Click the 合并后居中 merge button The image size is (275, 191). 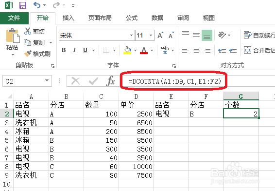pyautogui.click(x=259, y=50)
